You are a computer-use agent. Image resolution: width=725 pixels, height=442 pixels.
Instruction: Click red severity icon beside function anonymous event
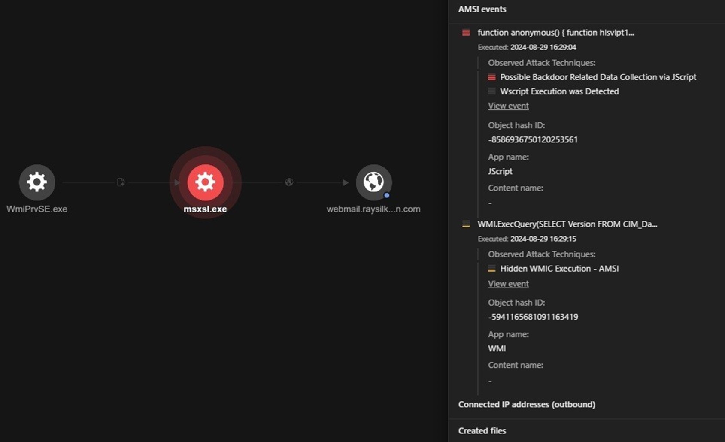(x=466, y=33)
